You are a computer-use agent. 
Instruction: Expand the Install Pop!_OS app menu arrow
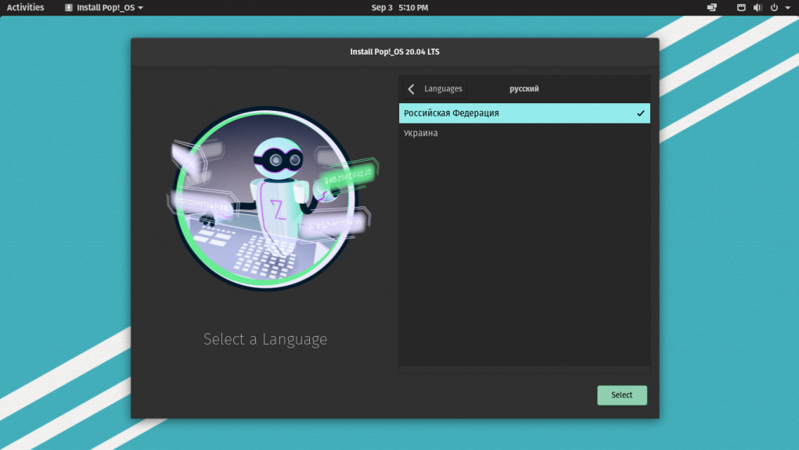click(x=141, y=8)
